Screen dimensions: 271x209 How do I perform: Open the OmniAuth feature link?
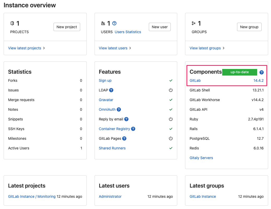coord(107,109)
